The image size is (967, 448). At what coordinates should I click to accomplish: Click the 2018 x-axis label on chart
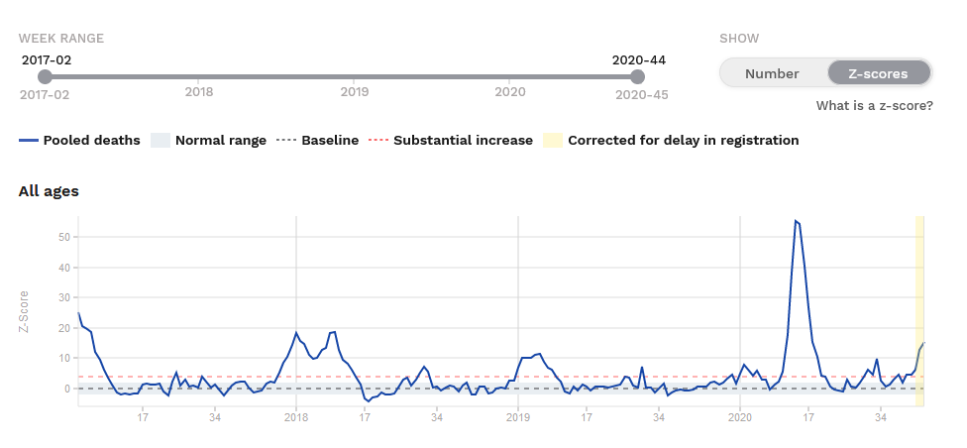click(x=296, y=419)
